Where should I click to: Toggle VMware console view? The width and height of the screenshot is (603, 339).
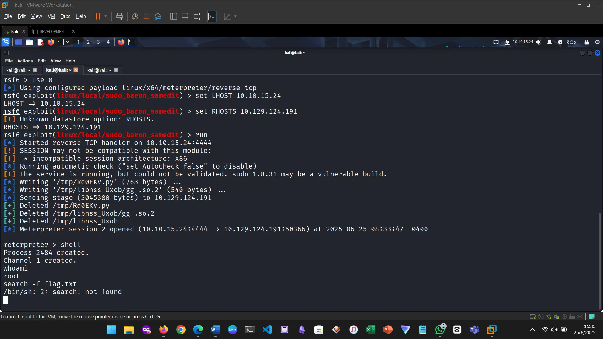212,16
